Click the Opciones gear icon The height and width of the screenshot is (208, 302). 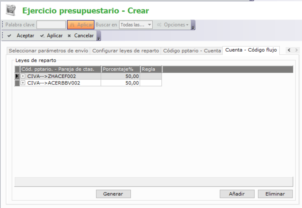click(x=159, y=25)
